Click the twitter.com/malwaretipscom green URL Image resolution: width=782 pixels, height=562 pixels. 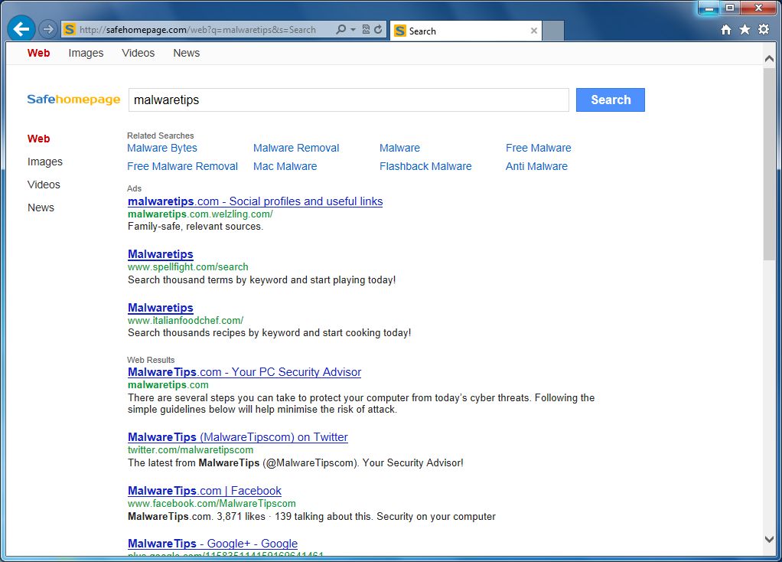point(191,449)
